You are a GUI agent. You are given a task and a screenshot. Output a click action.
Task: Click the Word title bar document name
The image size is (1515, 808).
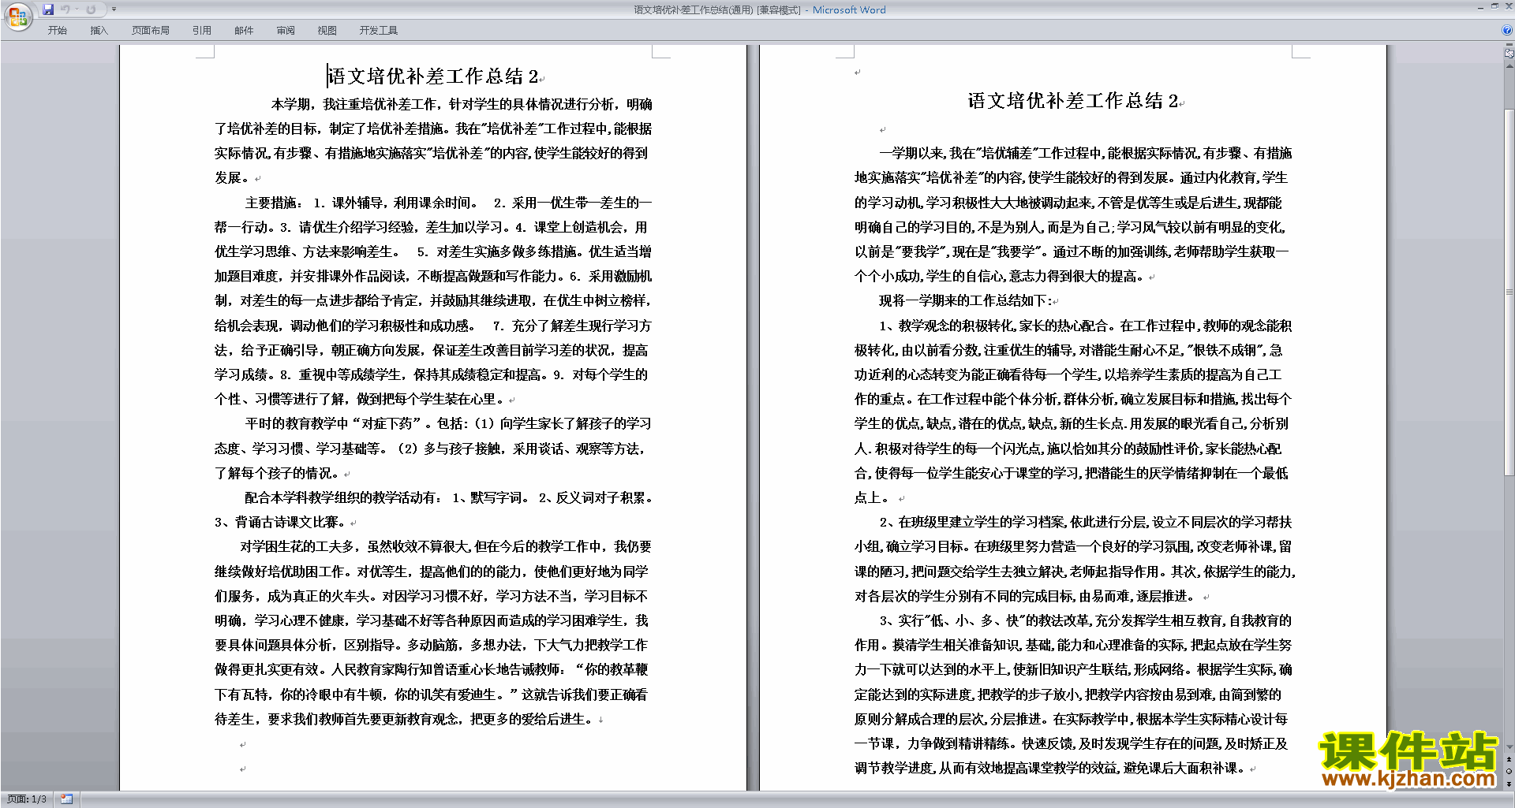717,9
